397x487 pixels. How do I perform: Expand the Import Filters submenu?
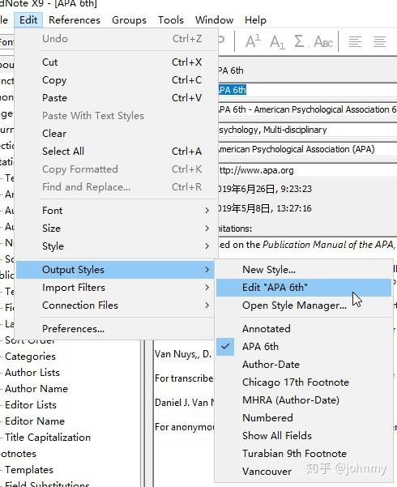tap(117, 288)
